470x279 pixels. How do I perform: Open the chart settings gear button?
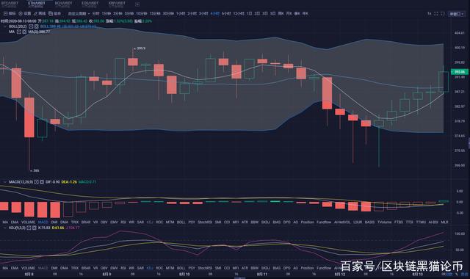point(25,13)
